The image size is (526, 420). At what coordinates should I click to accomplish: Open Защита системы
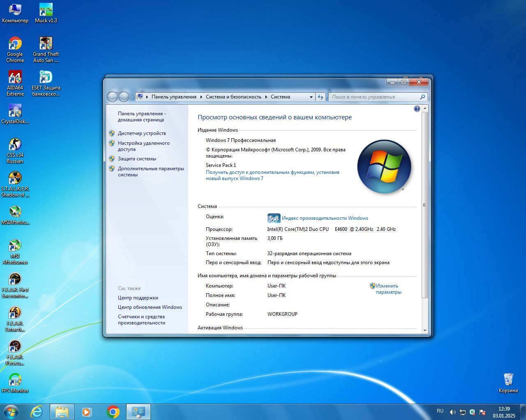137,159
